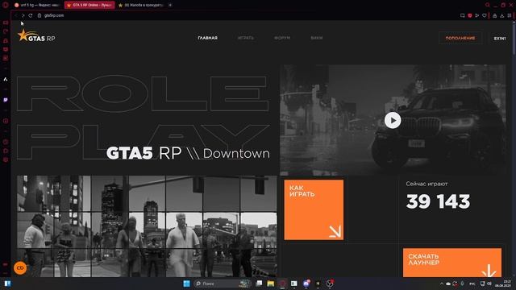Open the extensions icon in the toolbar
516x290 pixels.
[x=494, y=15]
